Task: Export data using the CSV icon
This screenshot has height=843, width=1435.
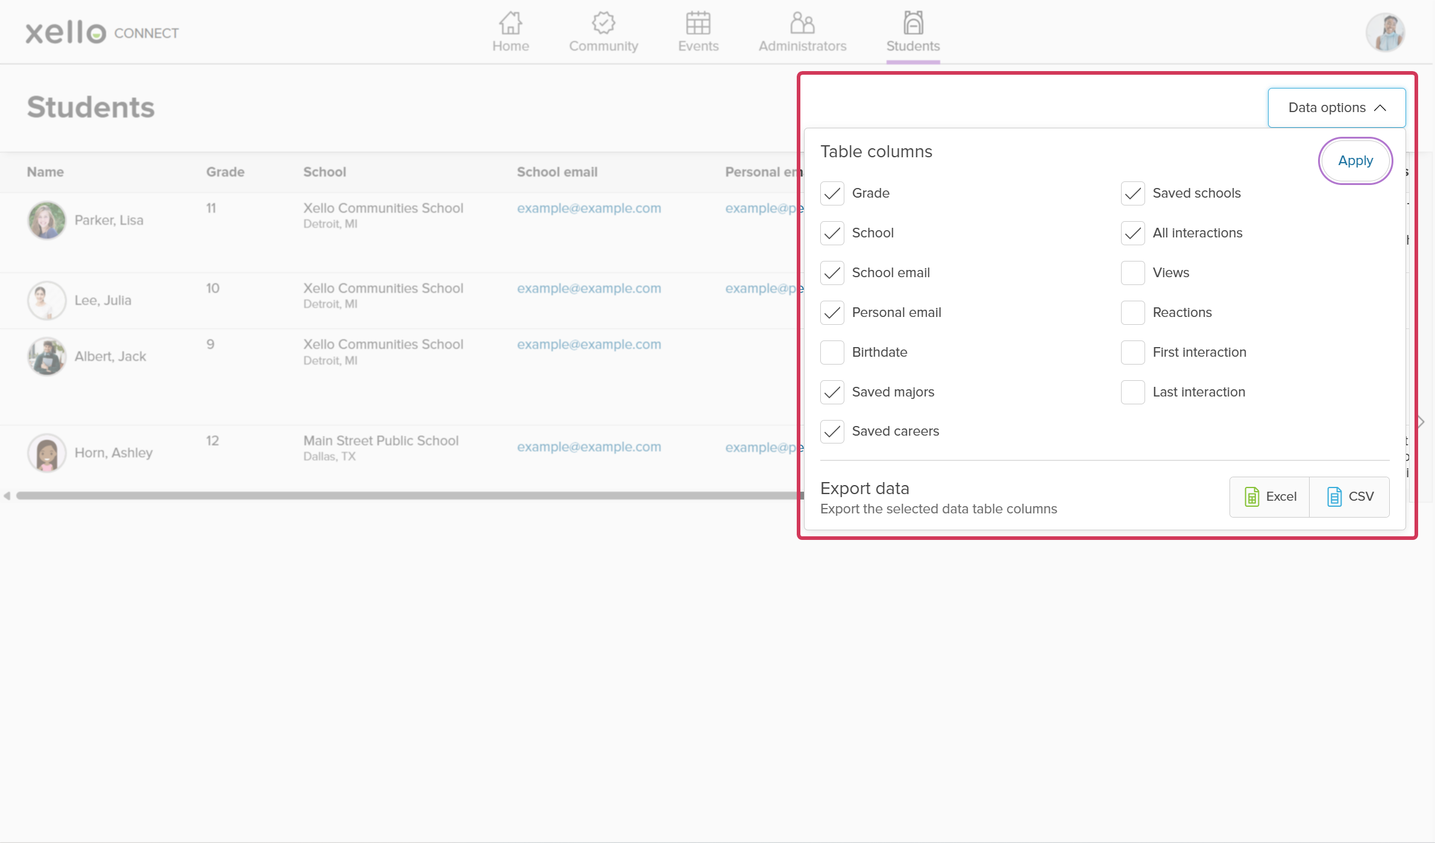Action: click(x=1350, y=497)
